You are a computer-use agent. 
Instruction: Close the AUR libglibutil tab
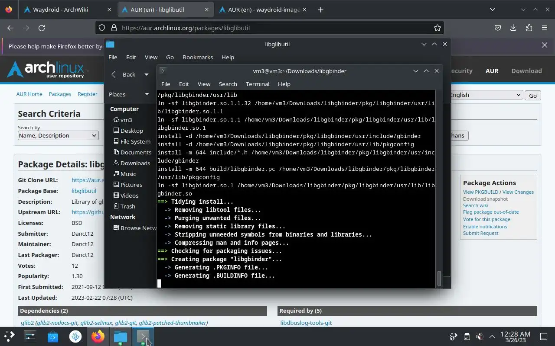[x=207, y=10]
